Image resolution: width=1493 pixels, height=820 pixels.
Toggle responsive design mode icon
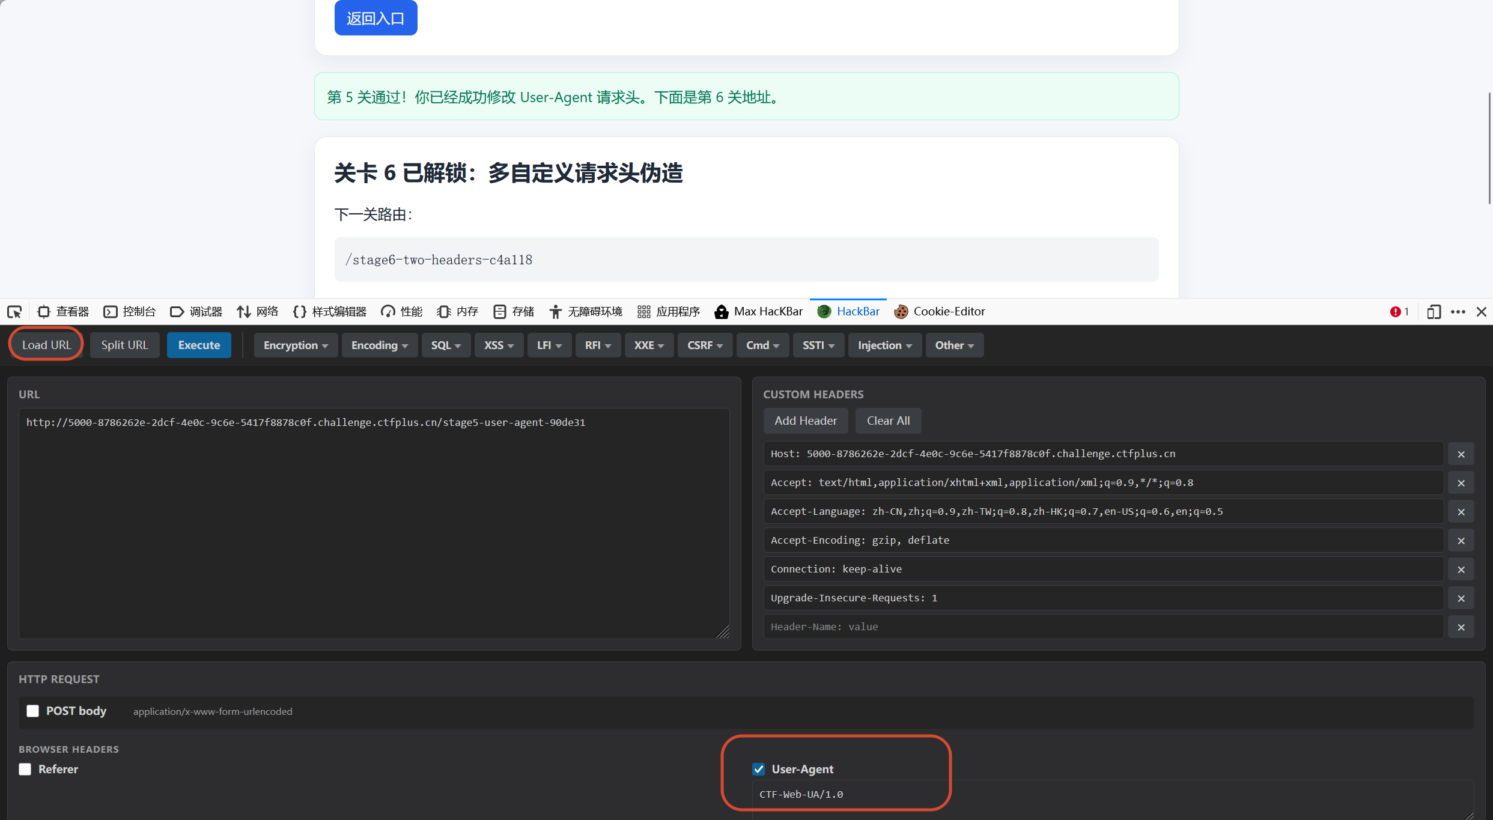pyautogui.click(x=1434, y=312)
